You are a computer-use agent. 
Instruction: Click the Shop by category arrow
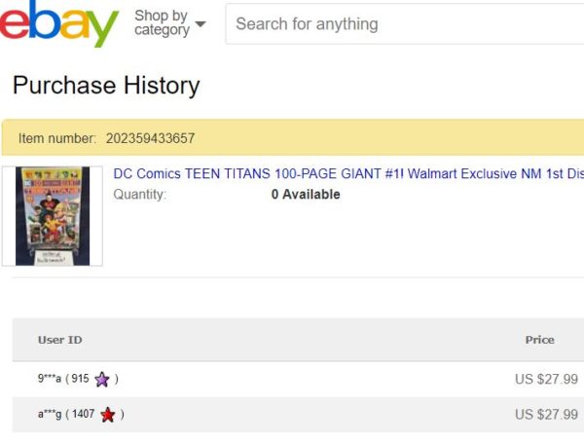[201, 23]
